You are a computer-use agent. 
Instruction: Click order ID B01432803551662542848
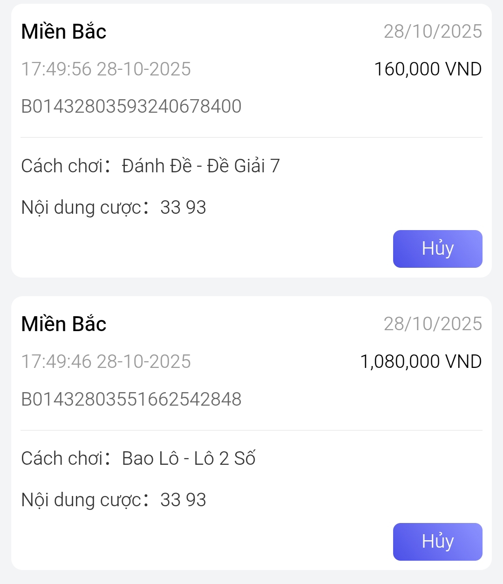[131, 399]
